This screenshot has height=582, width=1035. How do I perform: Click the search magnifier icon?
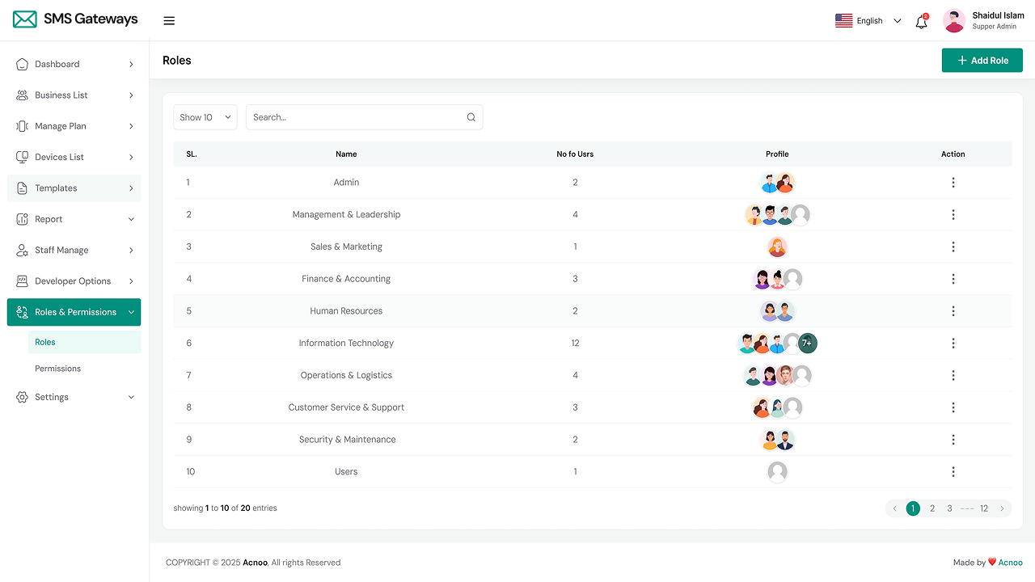tap(471, 117)
